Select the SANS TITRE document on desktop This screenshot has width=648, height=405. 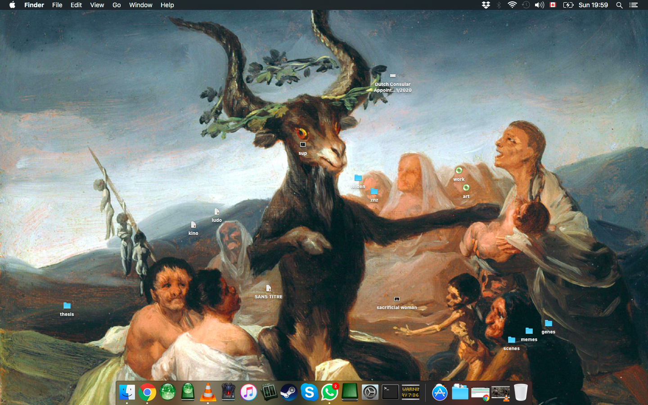point(269,288)
